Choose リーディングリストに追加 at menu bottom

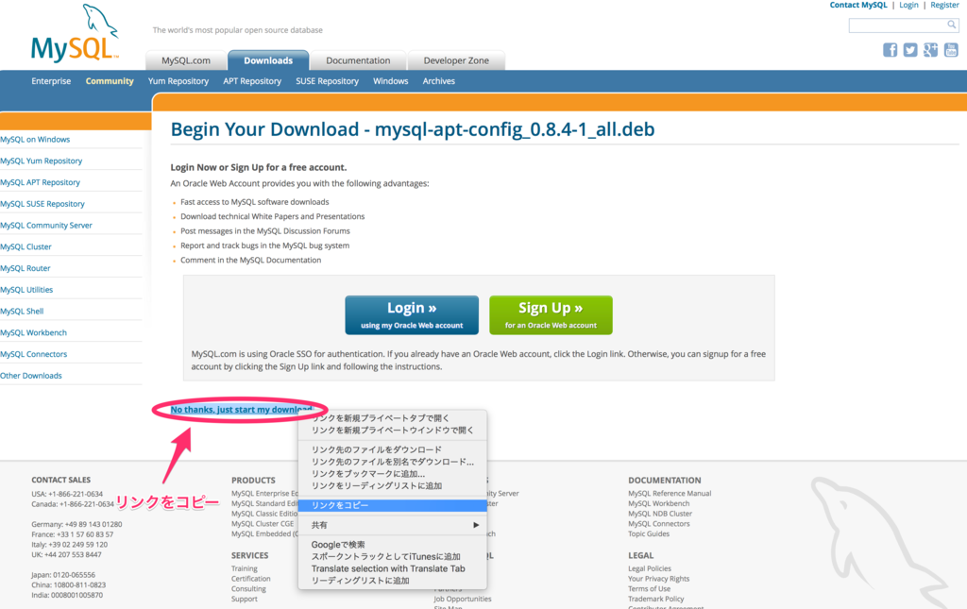(392, 581)
